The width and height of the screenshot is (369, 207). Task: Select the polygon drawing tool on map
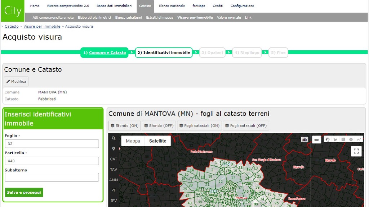click(x=335, y=139)
